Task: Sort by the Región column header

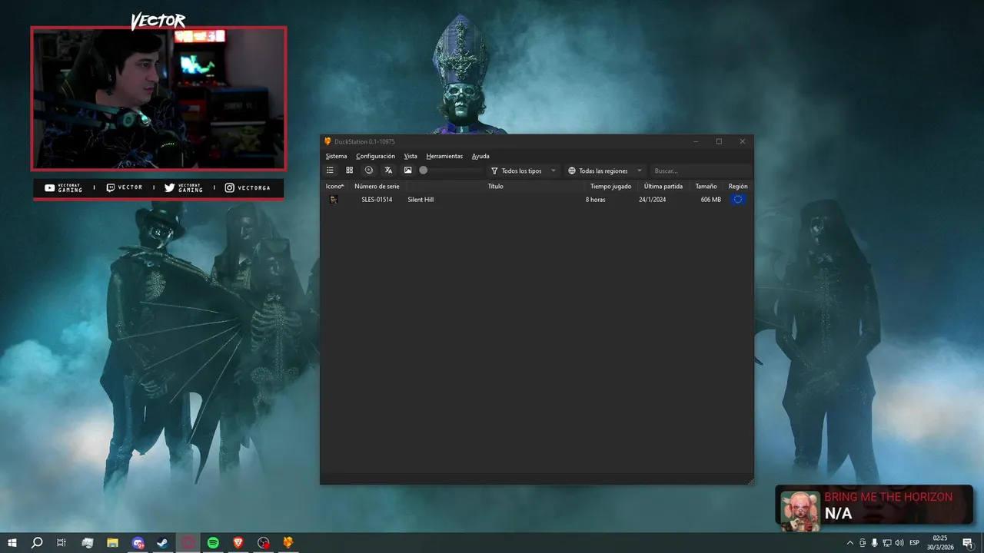Action: pyautogui.click(x=738, y=186)
